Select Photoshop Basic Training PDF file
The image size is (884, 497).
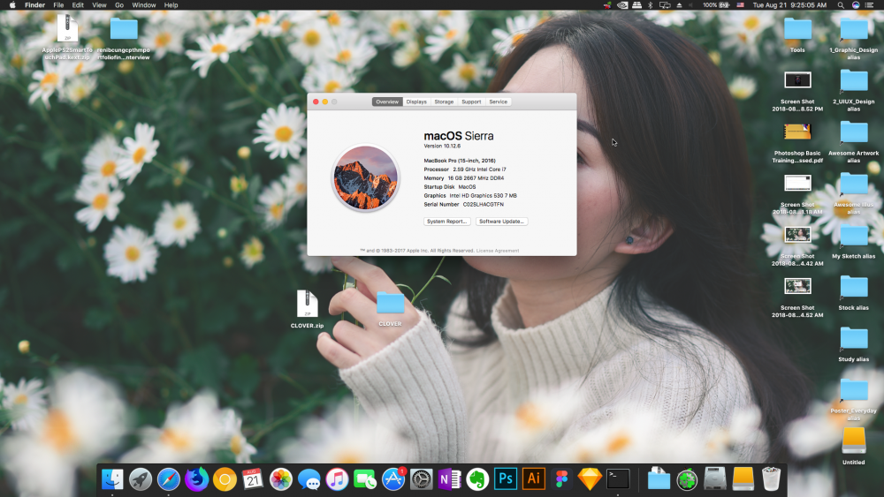(797, 143)
